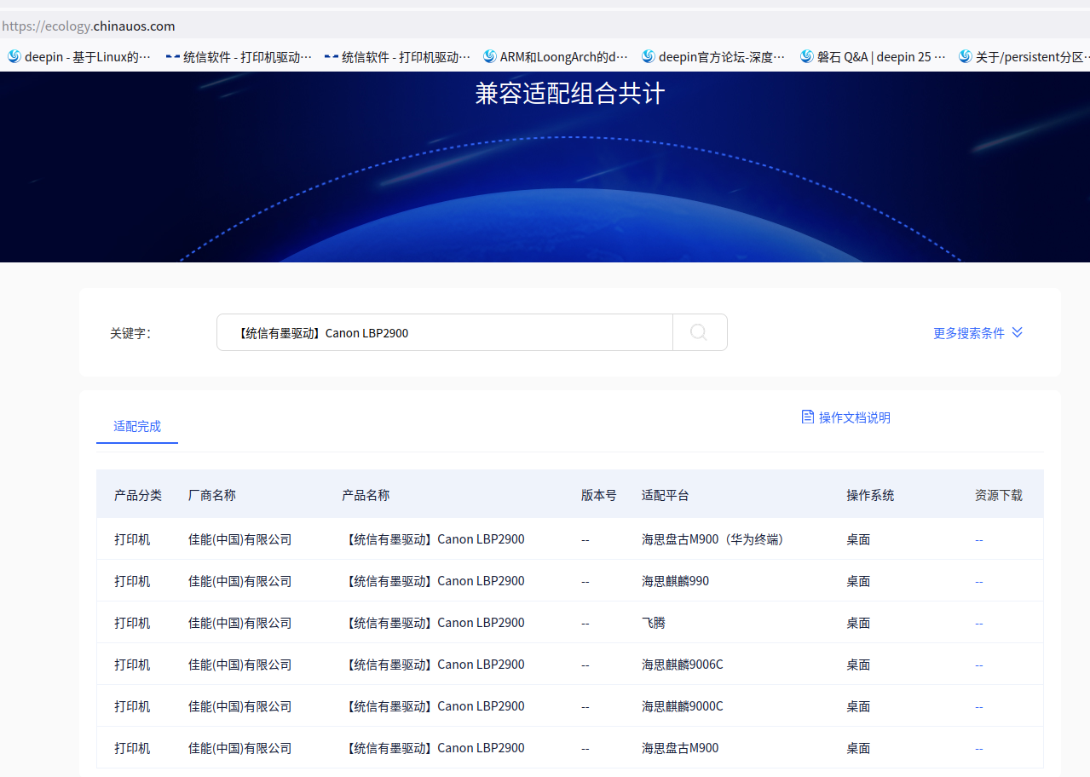Focus the 关键字 search input field
1090x777 pixels.
[445, 332]
